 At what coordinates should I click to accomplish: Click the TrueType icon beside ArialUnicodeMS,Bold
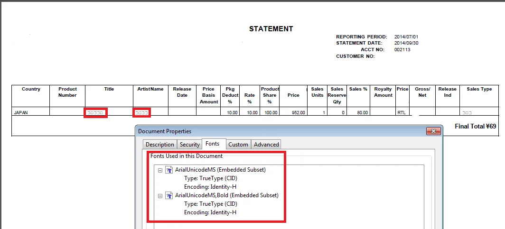169,195
